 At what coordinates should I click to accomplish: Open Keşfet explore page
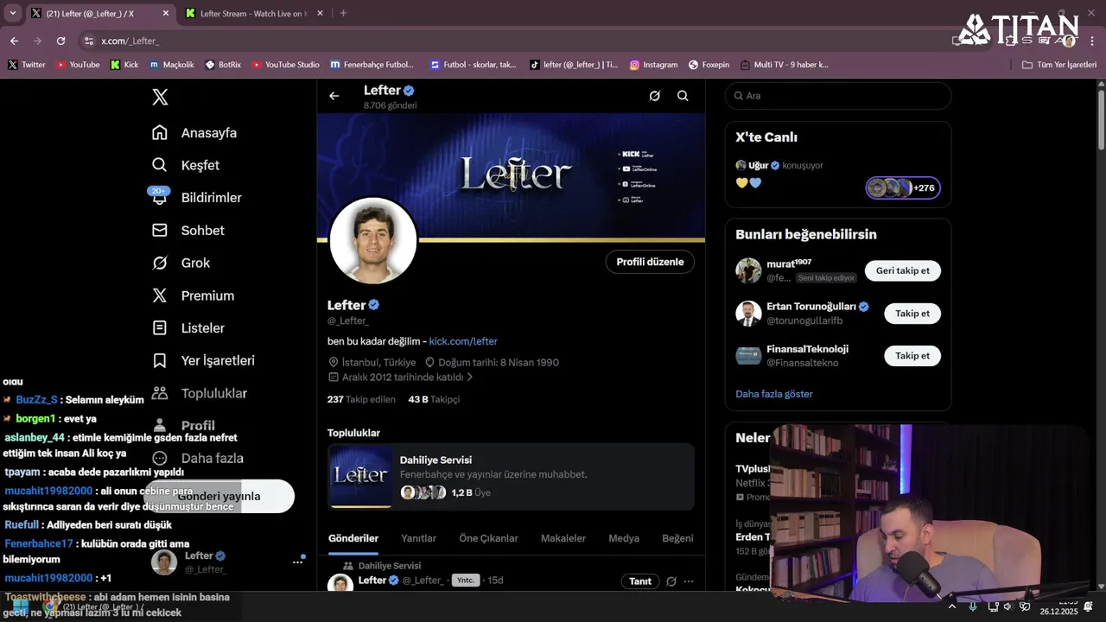click(x=186, y=165)
